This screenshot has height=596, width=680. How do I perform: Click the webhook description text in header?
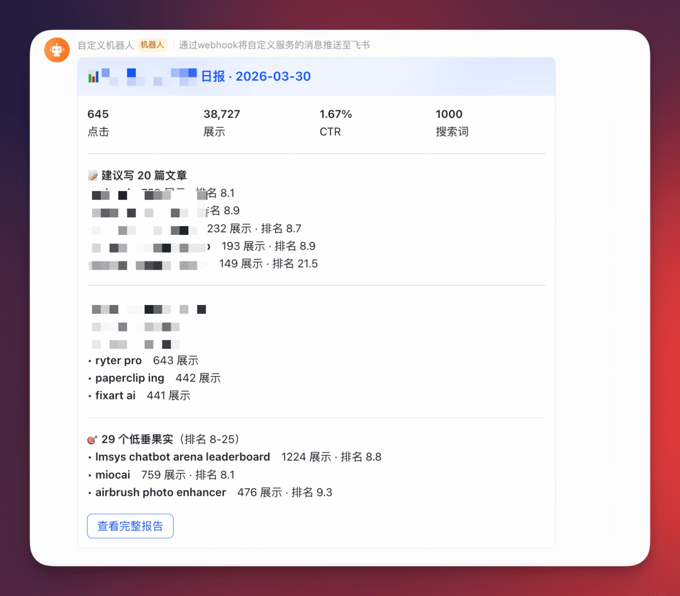click(x=274, y=45)
